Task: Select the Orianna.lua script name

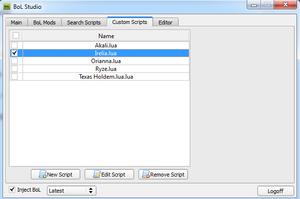Action: (106, 61)
